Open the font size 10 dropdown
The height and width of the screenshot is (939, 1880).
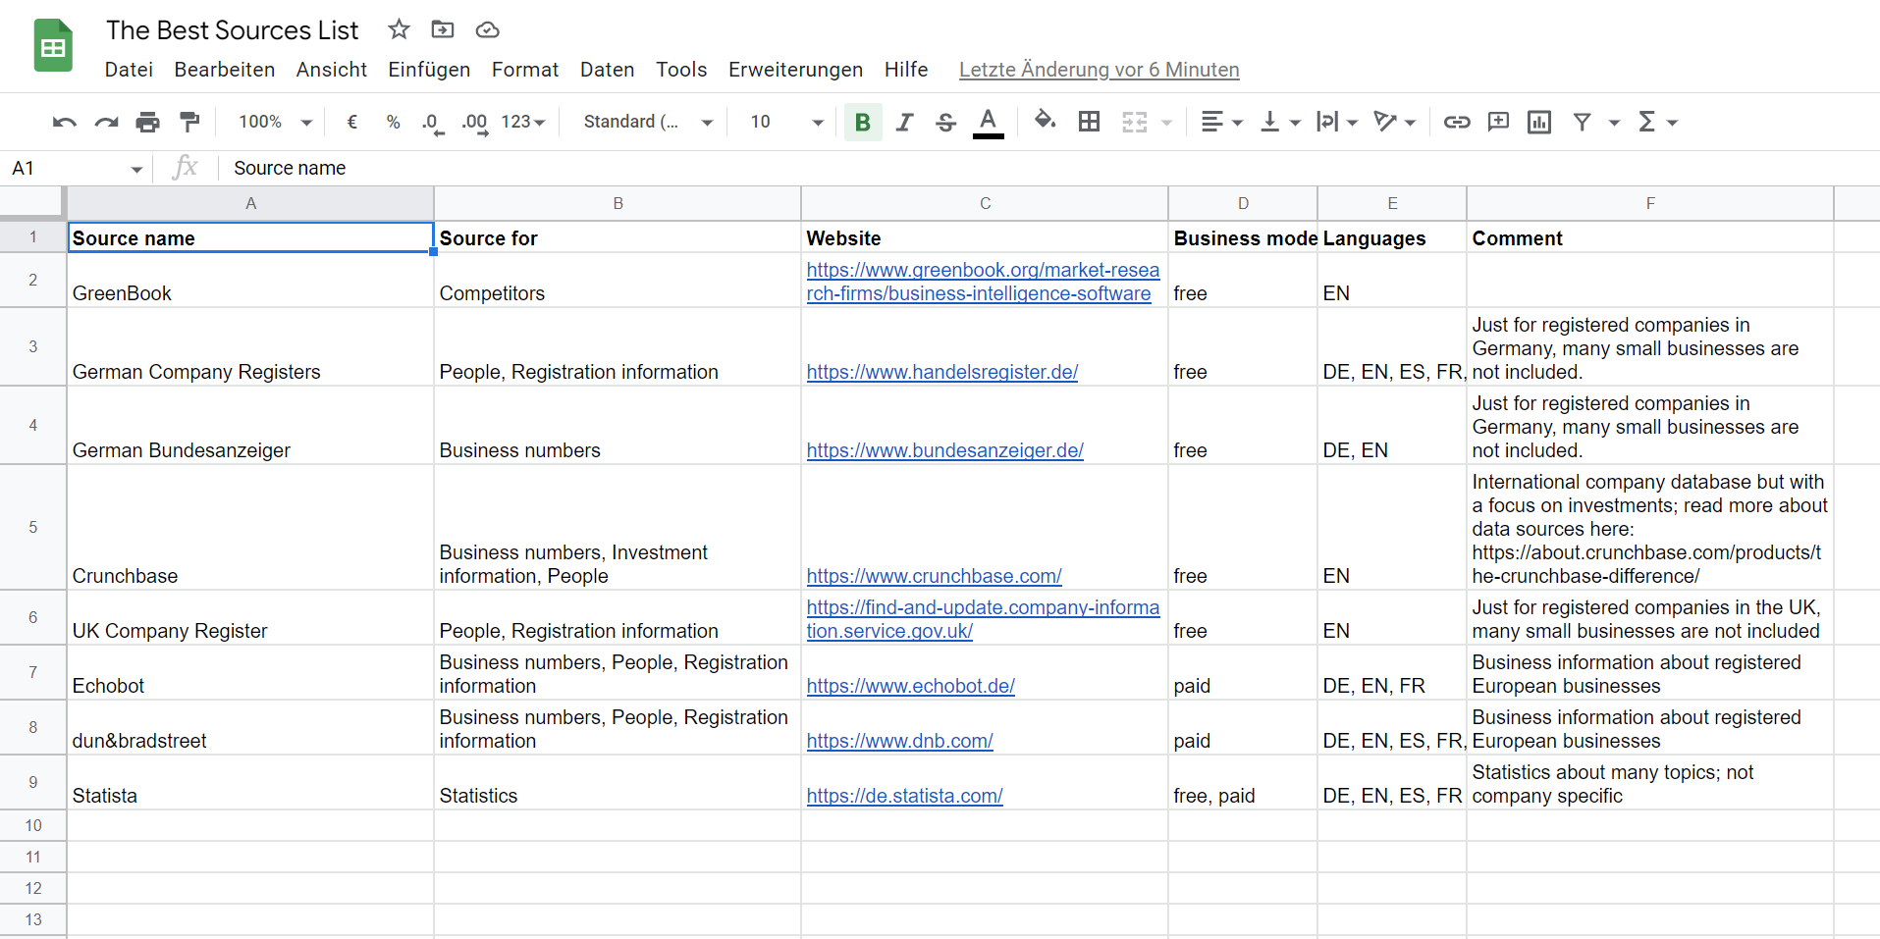(x=787, y=122)
